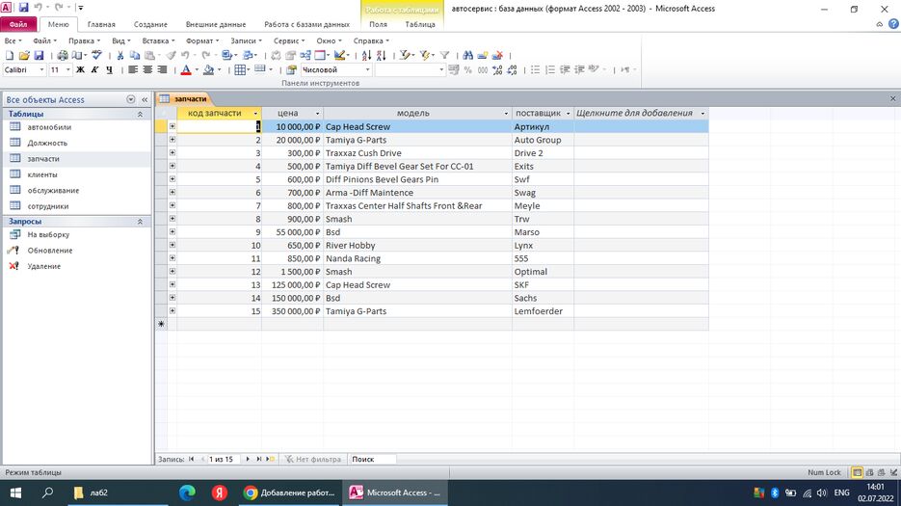Open the Файл backstage tab
Image resolution: width=901 pixels, height=506 pixels.
[18, 24]
